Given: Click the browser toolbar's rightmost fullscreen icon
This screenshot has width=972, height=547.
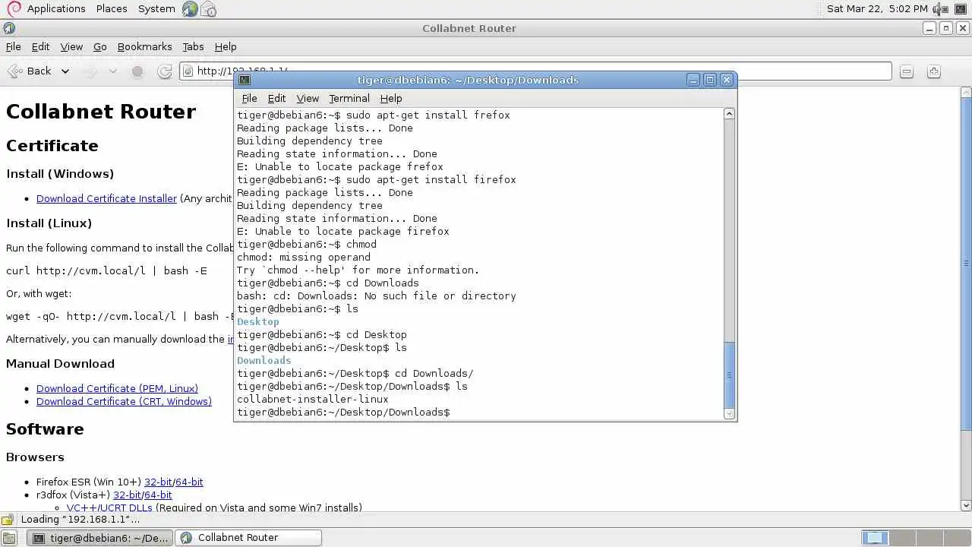Looking at the screenshot, I should (934, 71).
